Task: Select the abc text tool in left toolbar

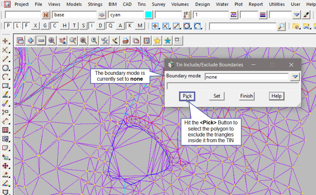Action: 6,95
